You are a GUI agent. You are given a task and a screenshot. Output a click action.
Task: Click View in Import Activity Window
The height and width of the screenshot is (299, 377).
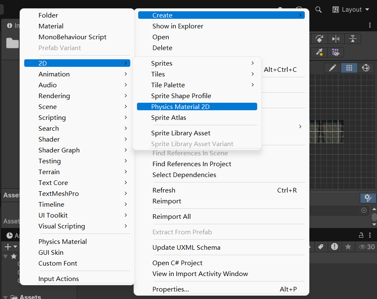[x=221, y=274]
